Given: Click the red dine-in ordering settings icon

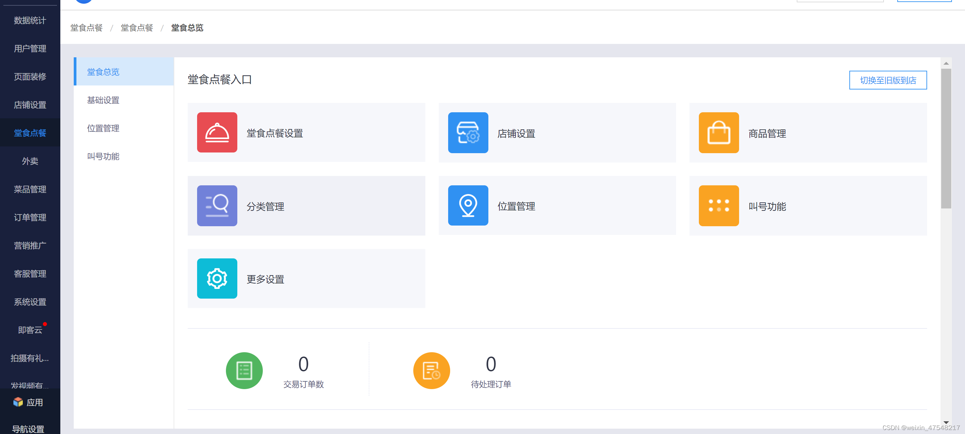Looking at the screenshot, I should (x=217, y=132).
